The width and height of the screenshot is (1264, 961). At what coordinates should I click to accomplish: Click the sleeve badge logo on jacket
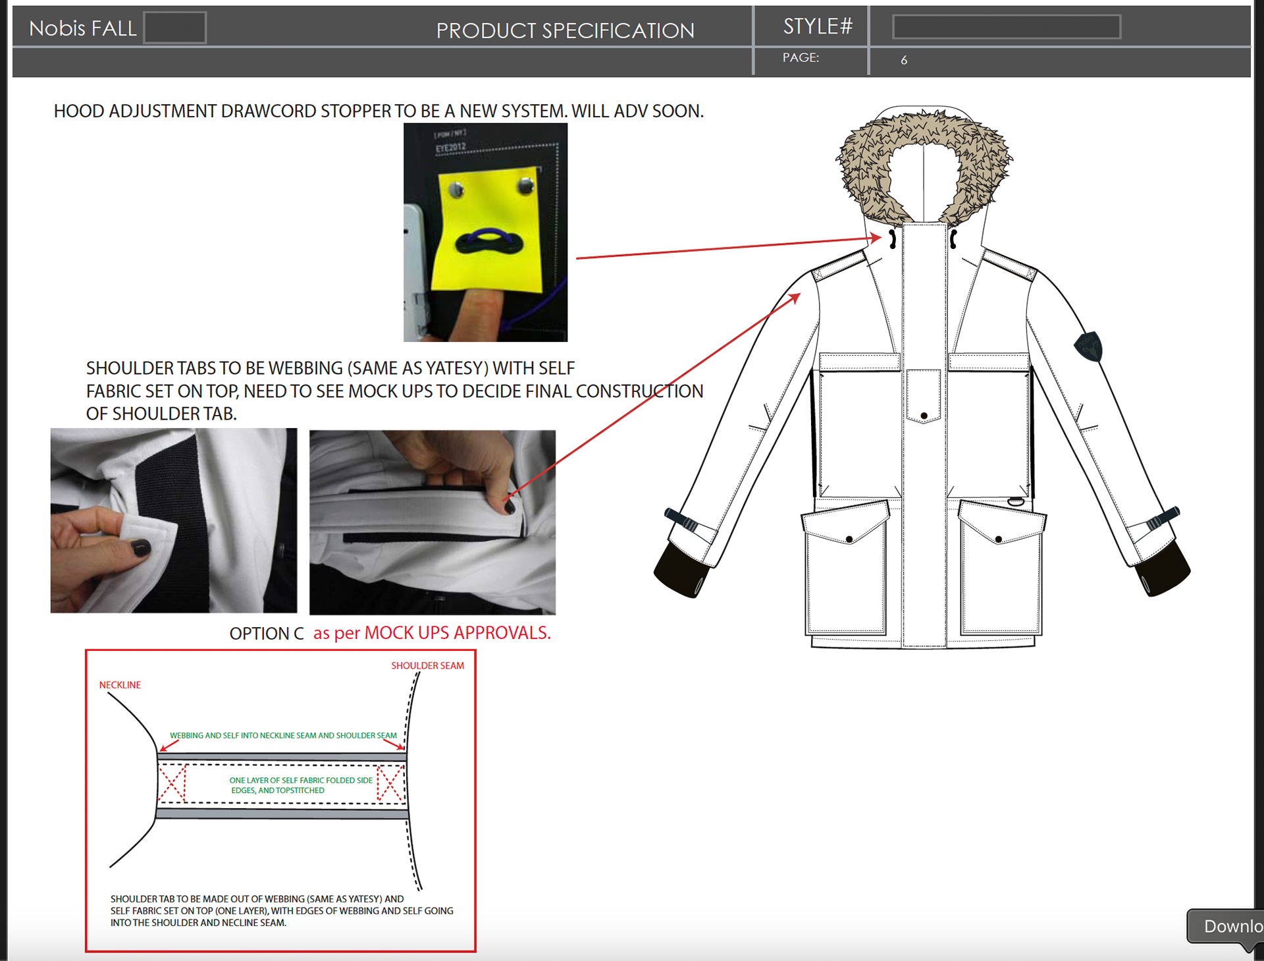point(1088,346)
